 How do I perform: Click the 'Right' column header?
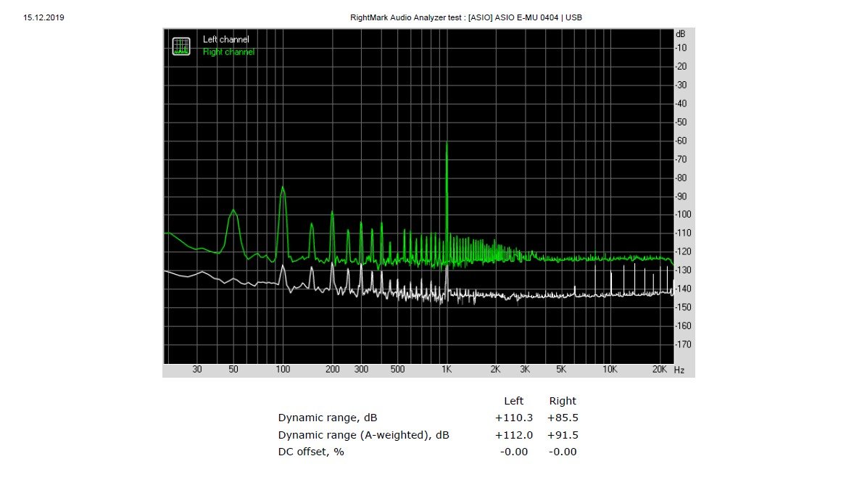click(x=563, y=401)
